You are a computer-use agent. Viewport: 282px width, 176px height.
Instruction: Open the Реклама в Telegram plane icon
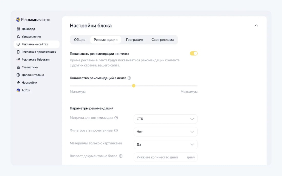(x=18, y=60)
